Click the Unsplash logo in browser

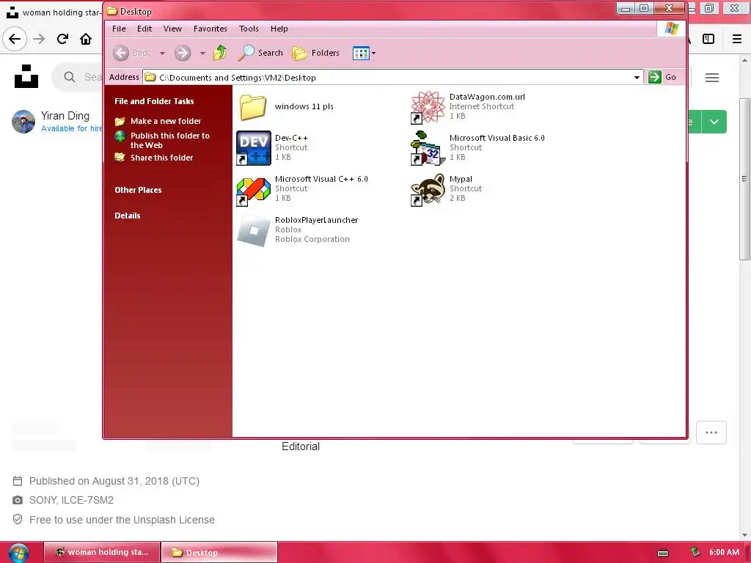(26, 76)
